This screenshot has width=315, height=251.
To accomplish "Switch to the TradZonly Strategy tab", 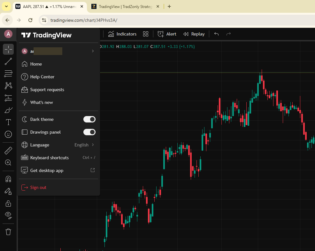I will [x=126, y=7].
